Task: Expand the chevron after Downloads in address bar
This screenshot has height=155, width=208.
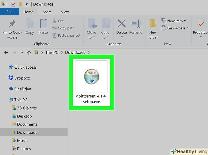Action: pos(89,53)
